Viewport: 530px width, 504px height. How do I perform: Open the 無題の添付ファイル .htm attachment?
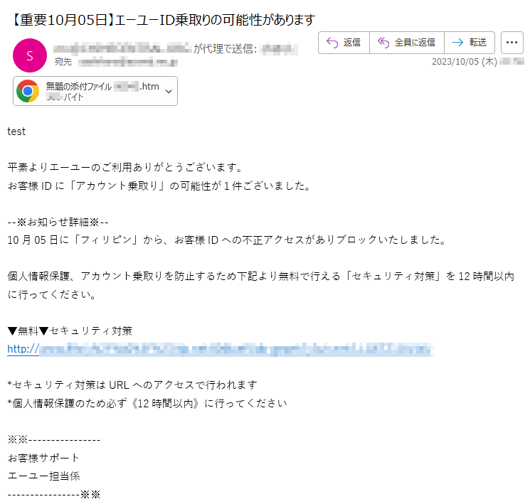pos(95,91)
